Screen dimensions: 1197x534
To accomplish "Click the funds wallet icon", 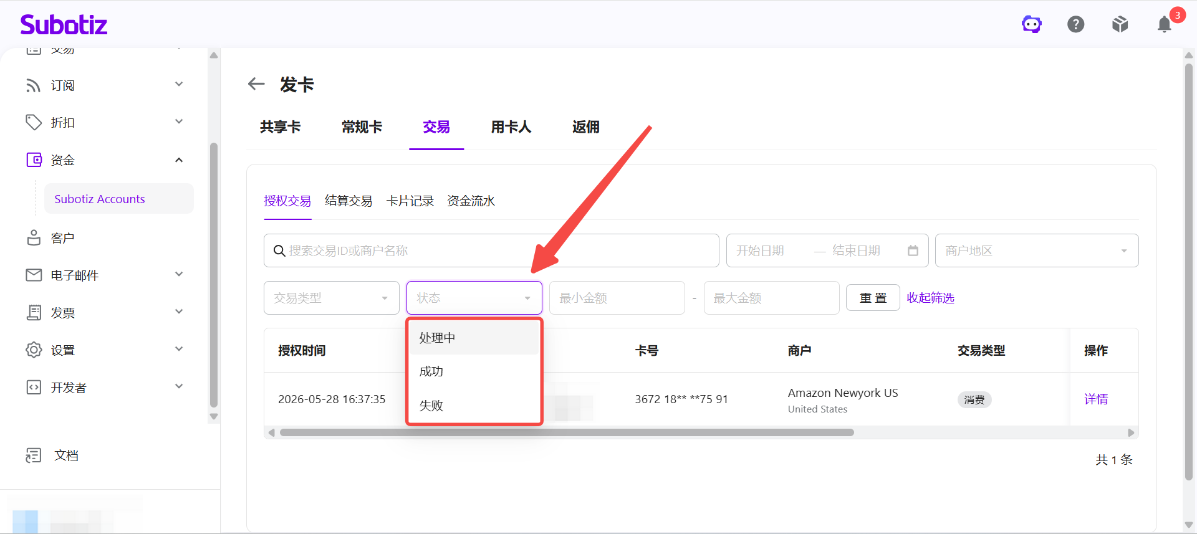I will coord(34,160).
